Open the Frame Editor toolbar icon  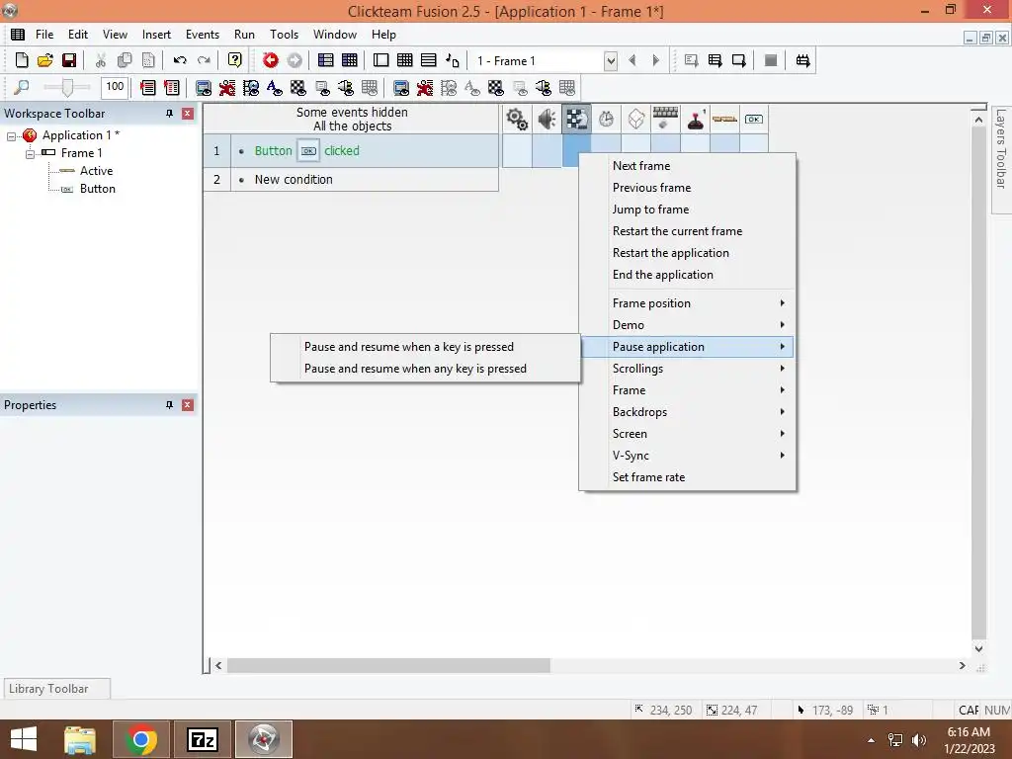click(381, 60)
